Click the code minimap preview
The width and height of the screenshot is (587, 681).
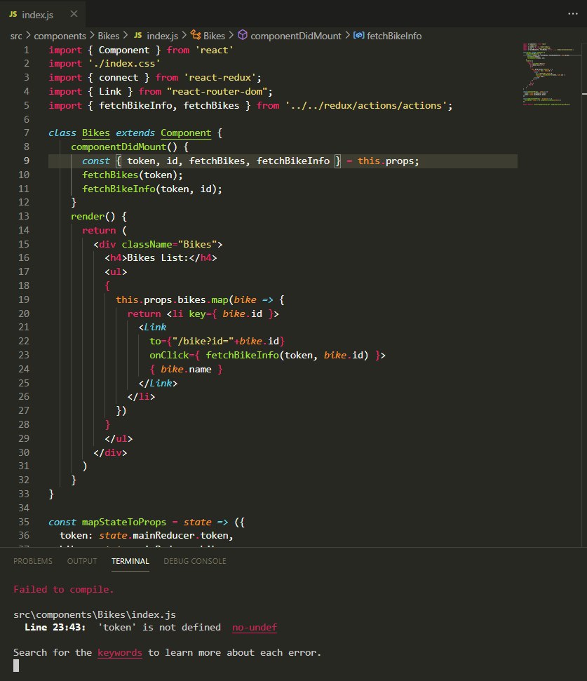(549, 74)
